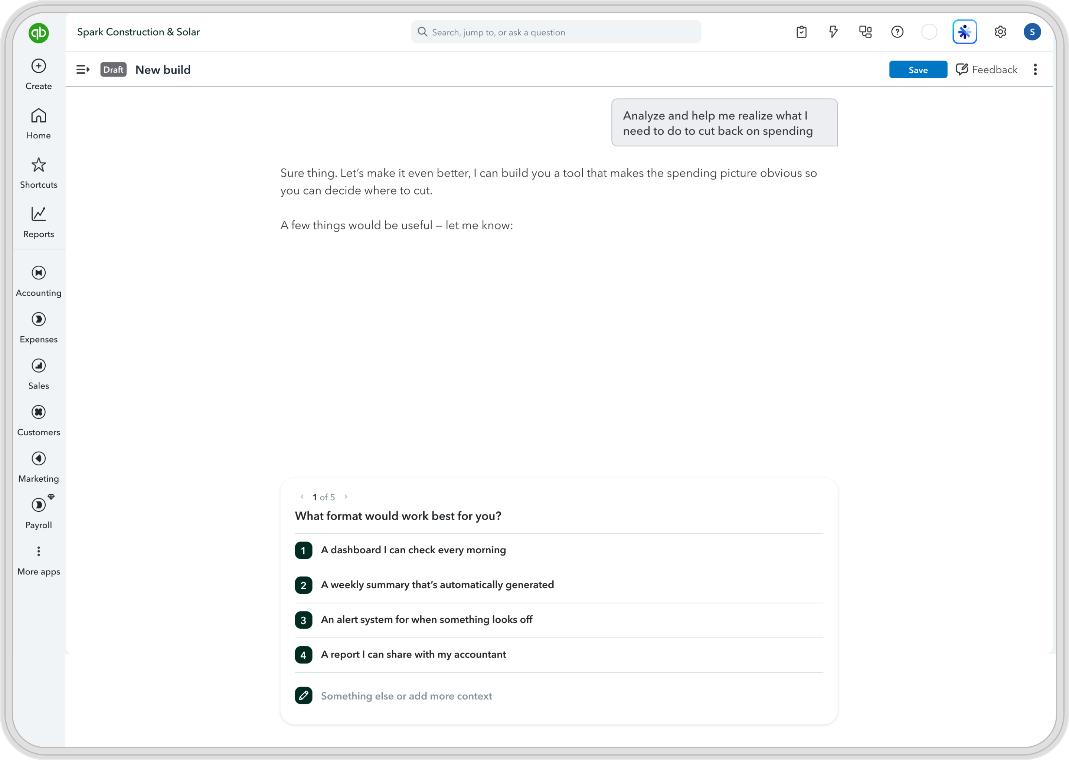The width and height of the screenshot is (1069, 760).
Task: Open the Create menu
Action: (x=38, y=75)
